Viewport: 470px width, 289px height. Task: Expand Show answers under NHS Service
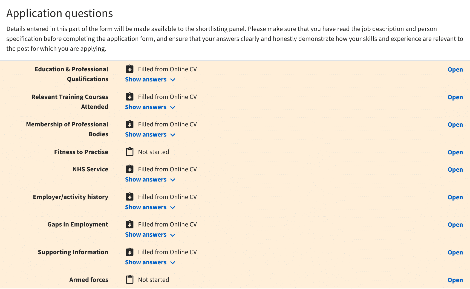(x=150, y=180)
